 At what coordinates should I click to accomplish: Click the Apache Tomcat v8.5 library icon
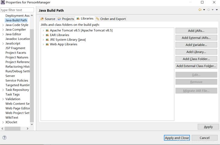[47, 30]
